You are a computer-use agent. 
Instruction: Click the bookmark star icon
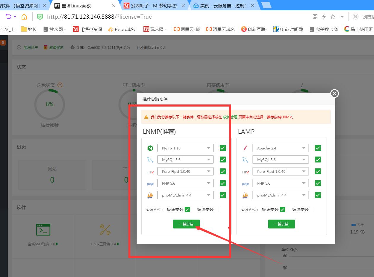(333, 17)
